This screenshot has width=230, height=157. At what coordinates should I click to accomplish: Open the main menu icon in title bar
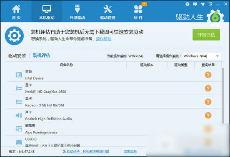210,4
